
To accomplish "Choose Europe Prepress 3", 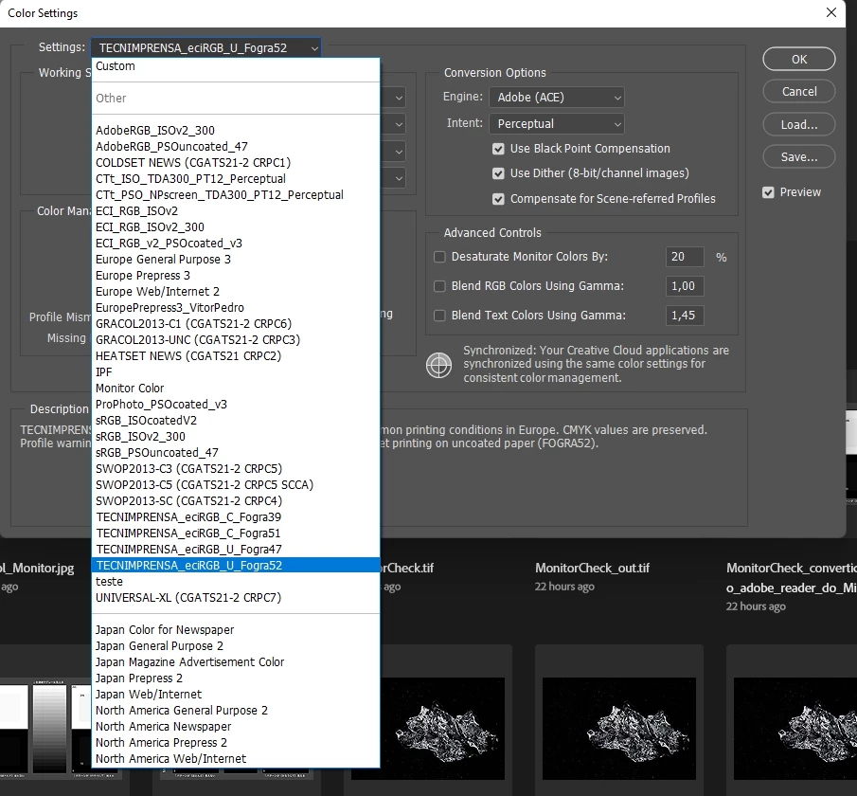I will [236, 276].
